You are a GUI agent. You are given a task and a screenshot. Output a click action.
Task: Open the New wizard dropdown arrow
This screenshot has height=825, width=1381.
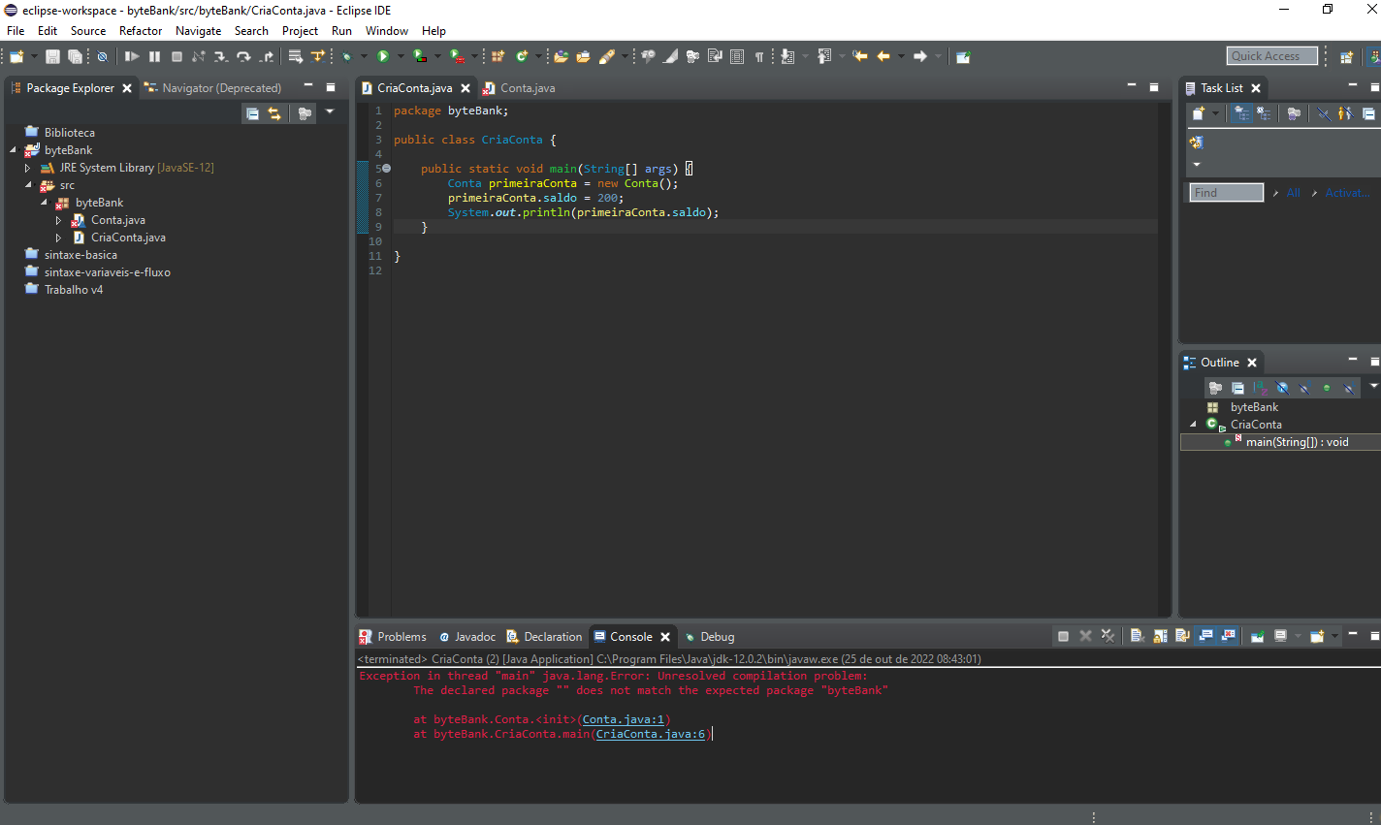[x=34, y=56]
